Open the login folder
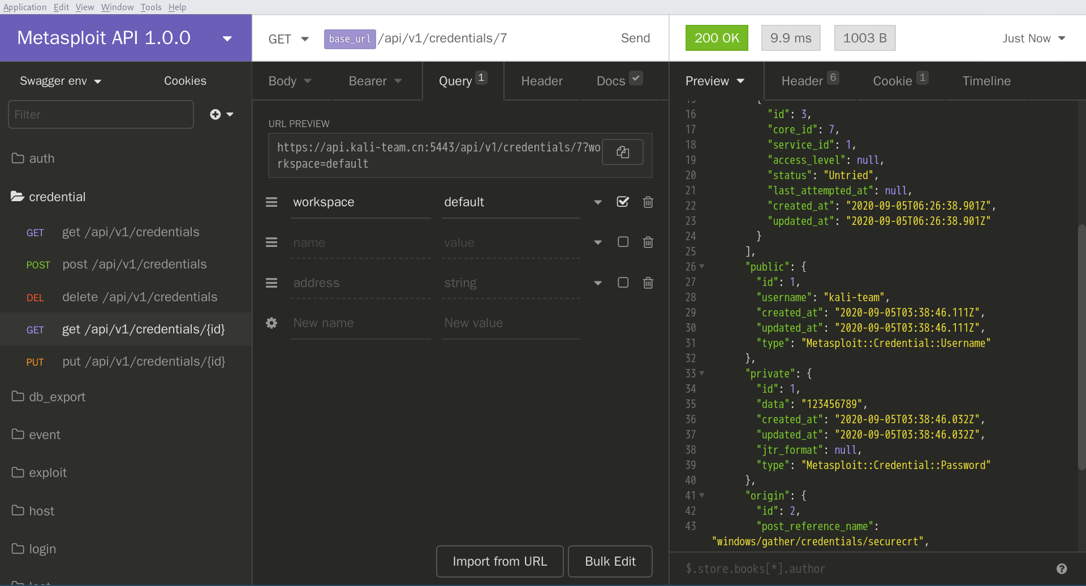 pos(126,549)
